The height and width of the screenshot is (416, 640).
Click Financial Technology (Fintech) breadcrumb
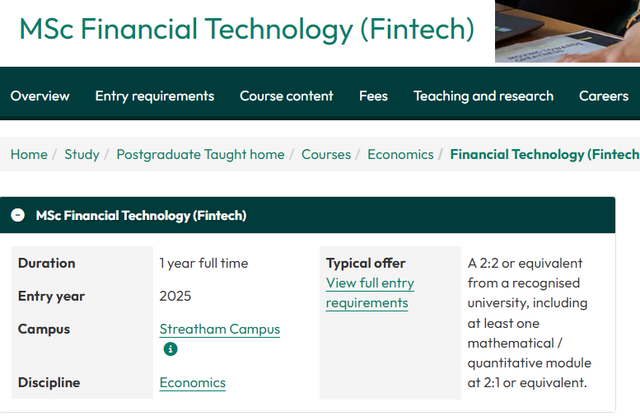(x=545, y=154)
